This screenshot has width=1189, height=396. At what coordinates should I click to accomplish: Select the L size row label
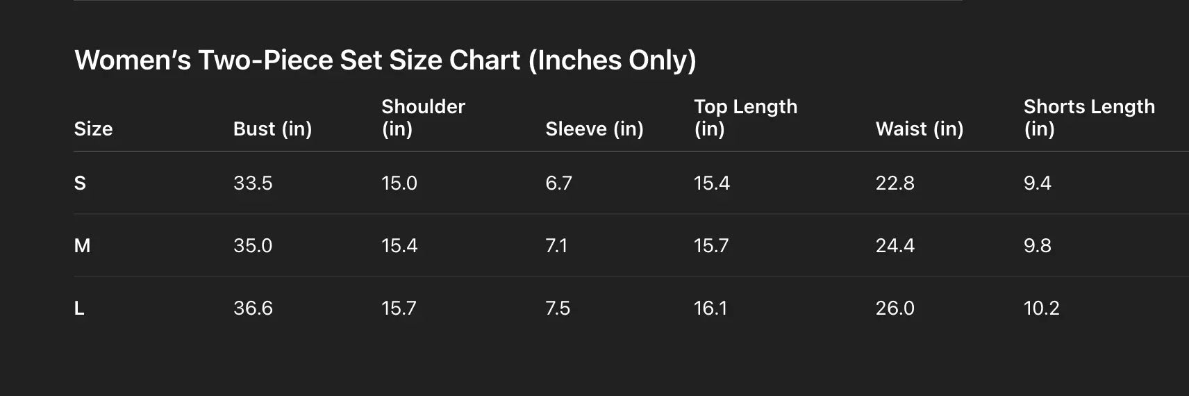coord(79,308)
